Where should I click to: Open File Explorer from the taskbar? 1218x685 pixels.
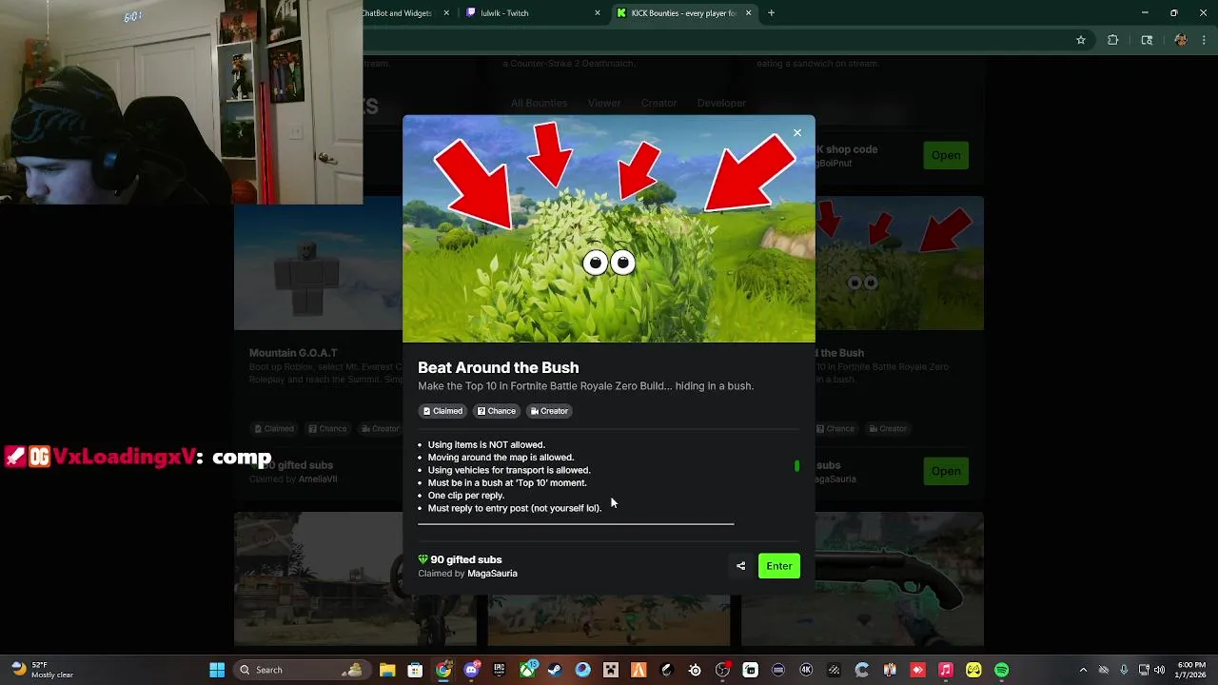387,670
